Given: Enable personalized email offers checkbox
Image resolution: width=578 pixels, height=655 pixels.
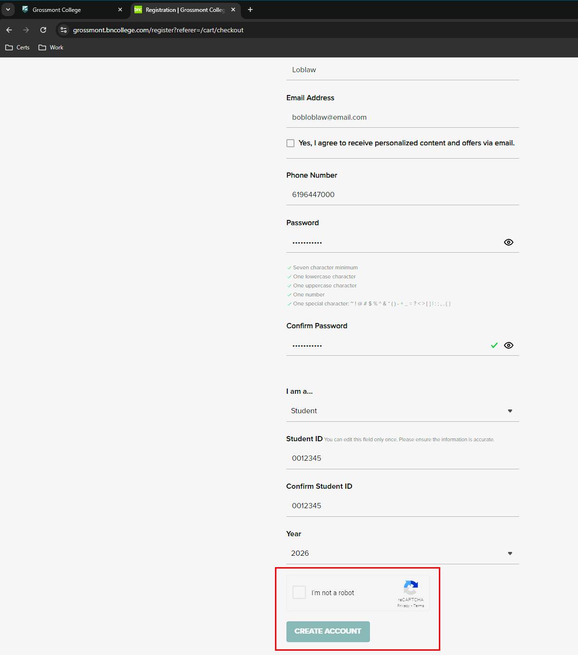Looking at the screenshot, I should (x=290, y=143).
